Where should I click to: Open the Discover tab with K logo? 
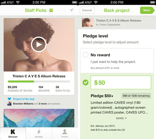pyautogui.click(x=13, y=133)
